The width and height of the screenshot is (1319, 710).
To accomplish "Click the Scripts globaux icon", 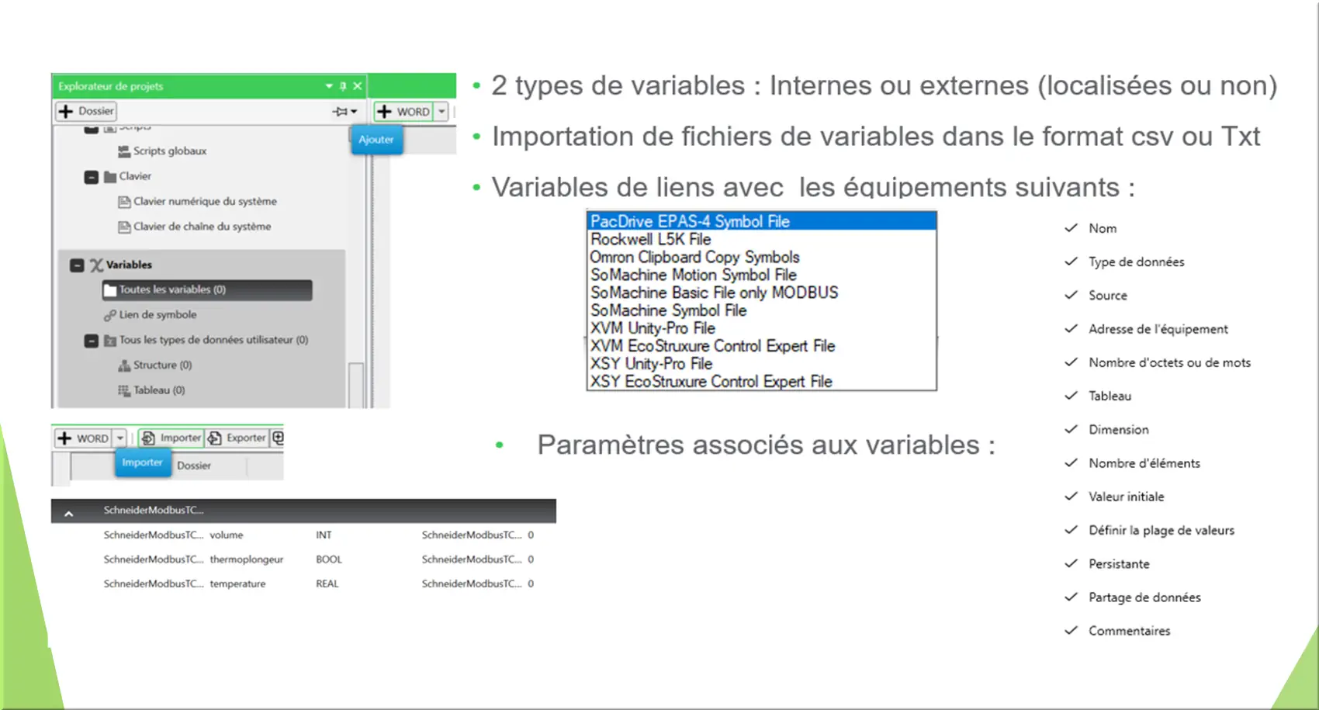I will [x=123, y=151].
